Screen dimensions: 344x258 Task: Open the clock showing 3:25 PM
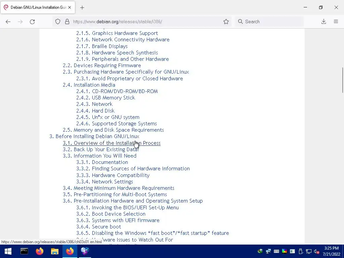[331, 251]
